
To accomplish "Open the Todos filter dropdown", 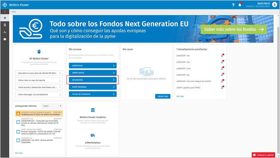I will click(x=52, y=106).
